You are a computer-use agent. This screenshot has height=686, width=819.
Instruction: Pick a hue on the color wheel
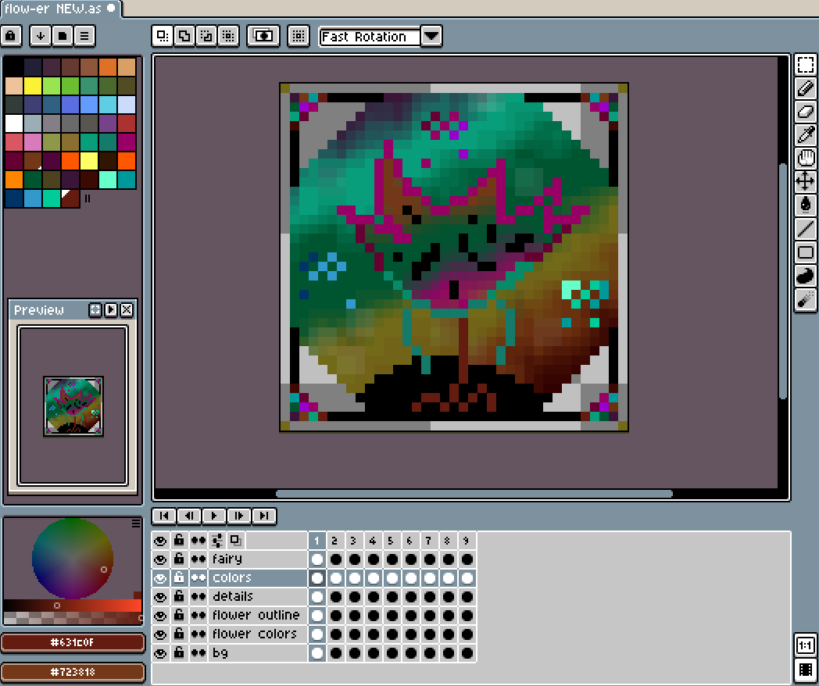73,559
